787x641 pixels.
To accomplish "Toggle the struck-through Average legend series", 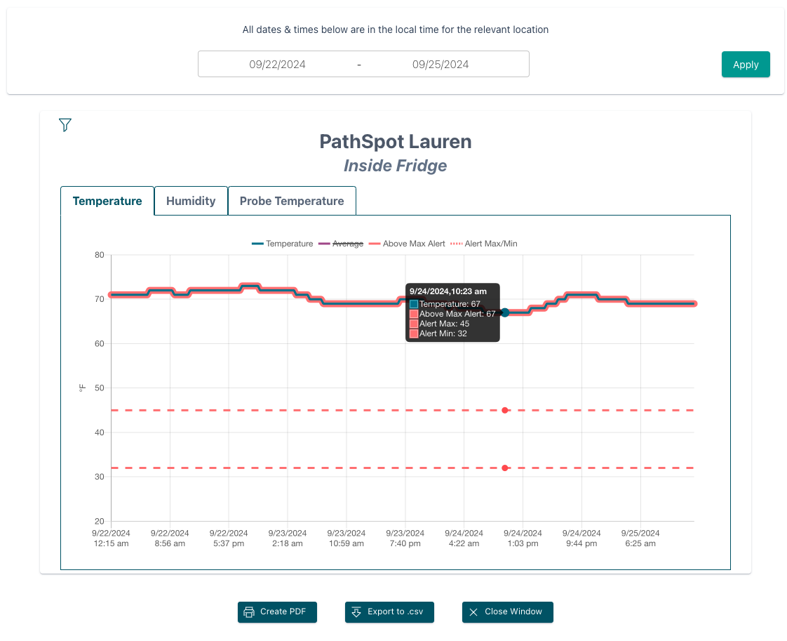I will (341, 244).
